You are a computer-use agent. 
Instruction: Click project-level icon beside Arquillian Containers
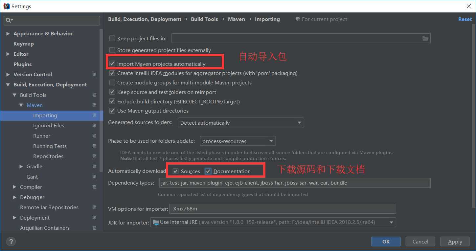tap(94, 228)
